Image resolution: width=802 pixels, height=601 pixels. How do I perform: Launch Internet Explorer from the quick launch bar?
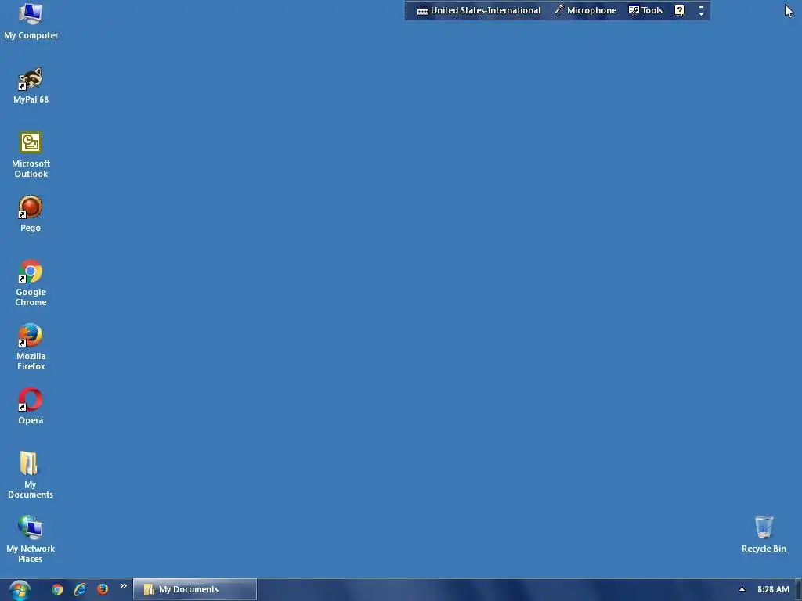(x=80, y=589)
